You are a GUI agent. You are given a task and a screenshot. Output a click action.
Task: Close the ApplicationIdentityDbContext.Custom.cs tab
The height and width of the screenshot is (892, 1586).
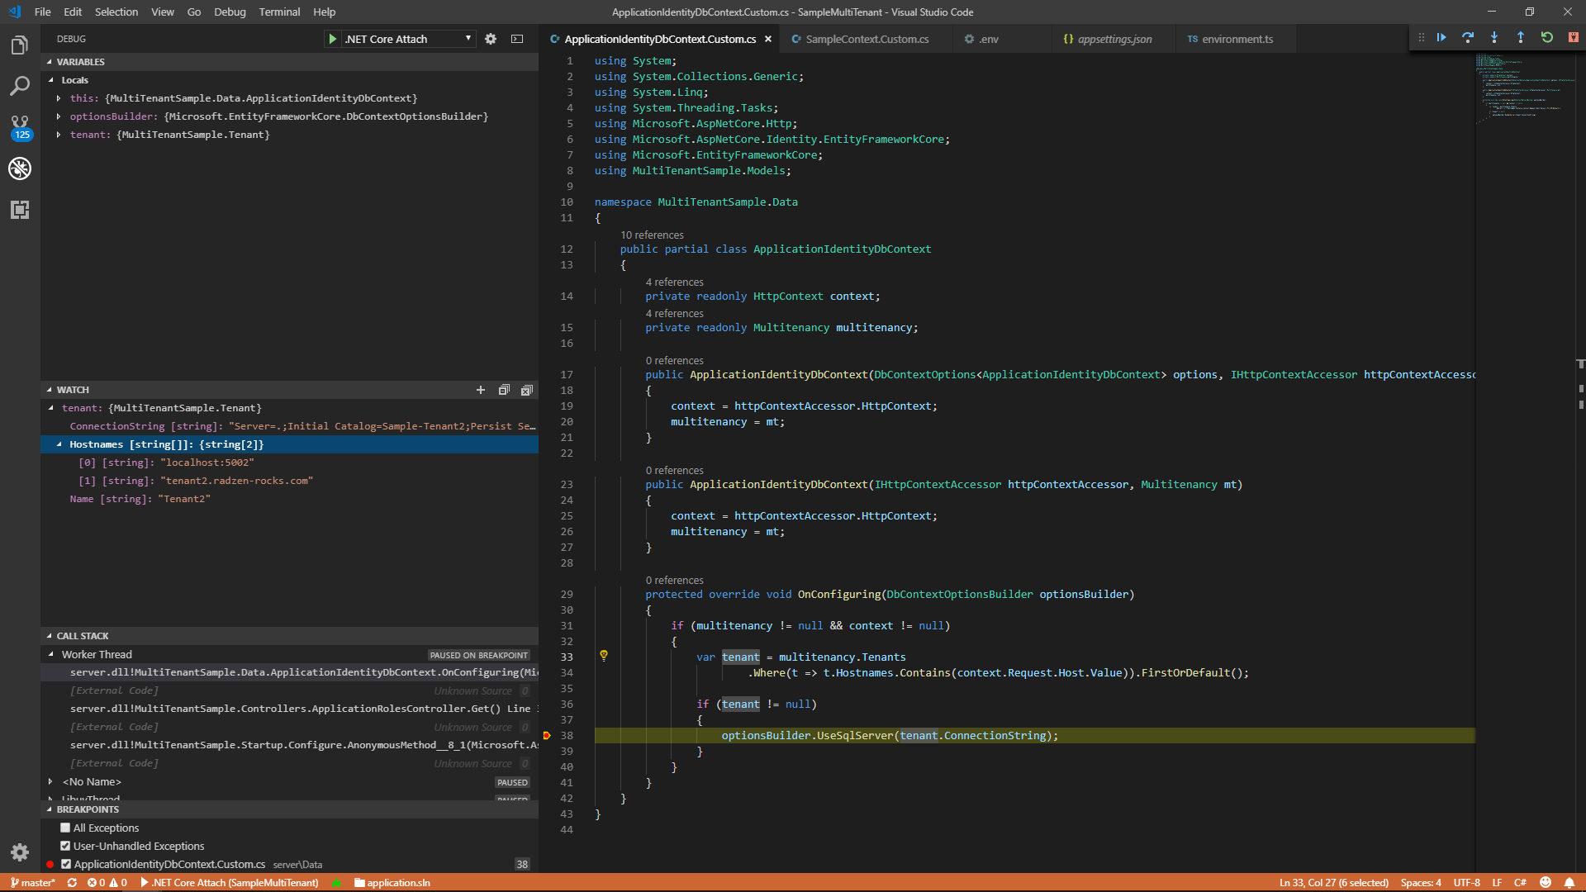click(x=768, y=39)
